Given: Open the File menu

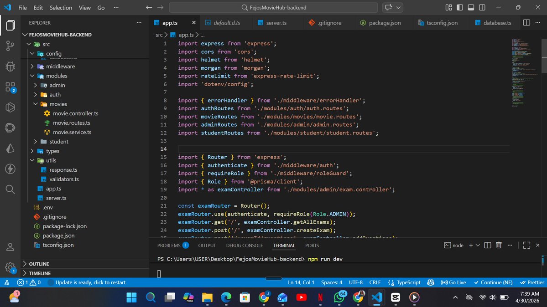Looking at the screenshot, I should click(x=22, y=7).
